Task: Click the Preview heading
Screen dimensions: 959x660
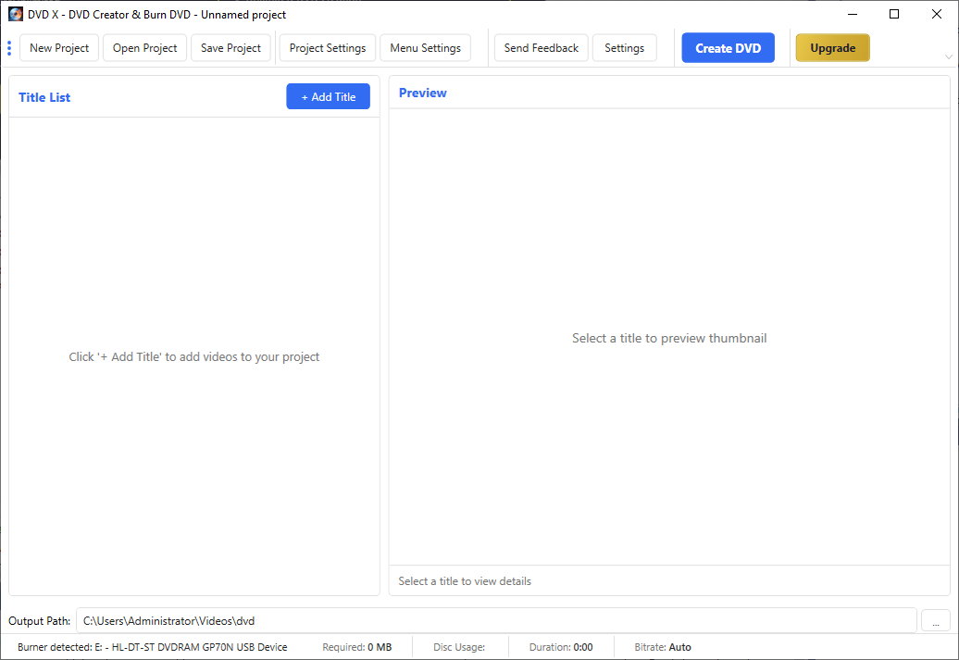Action: [x=423, y=93]
